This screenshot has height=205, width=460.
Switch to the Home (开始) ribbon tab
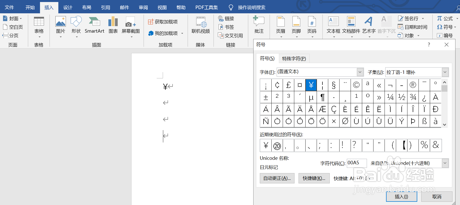click(30, 7)
